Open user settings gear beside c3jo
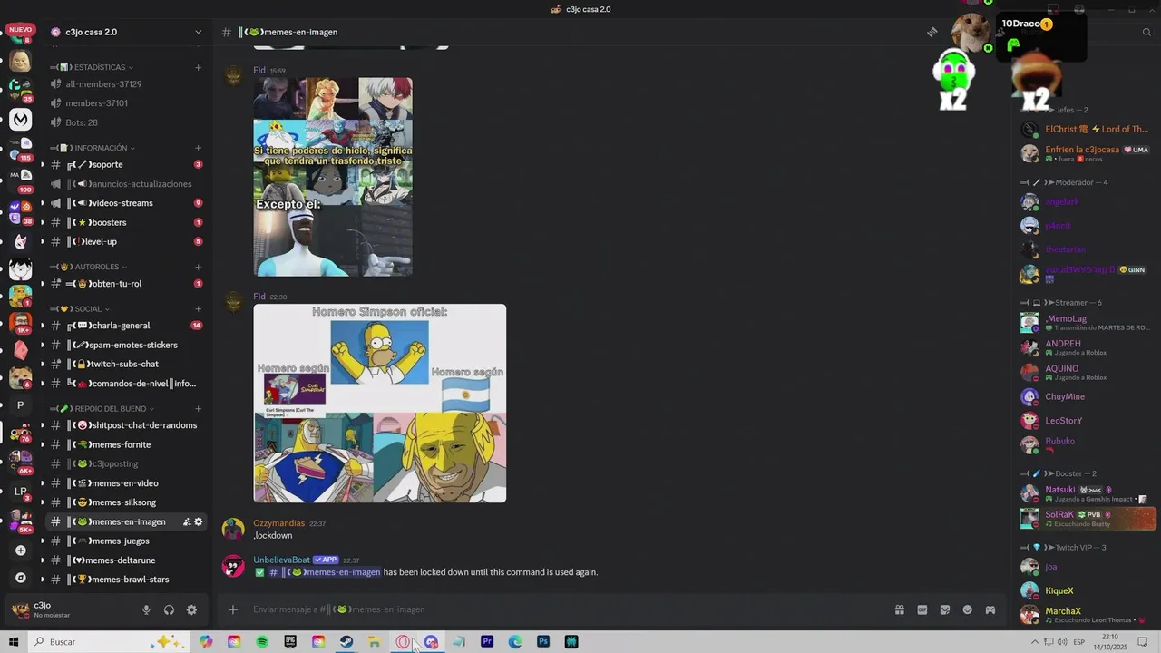This screenshot has width=1161, height=653. [191, 610]
